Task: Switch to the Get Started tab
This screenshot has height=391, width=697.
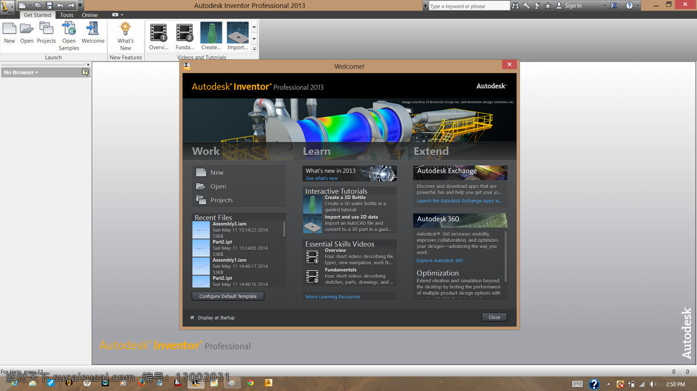Action: pyautogui.click(x=37, y=15)
